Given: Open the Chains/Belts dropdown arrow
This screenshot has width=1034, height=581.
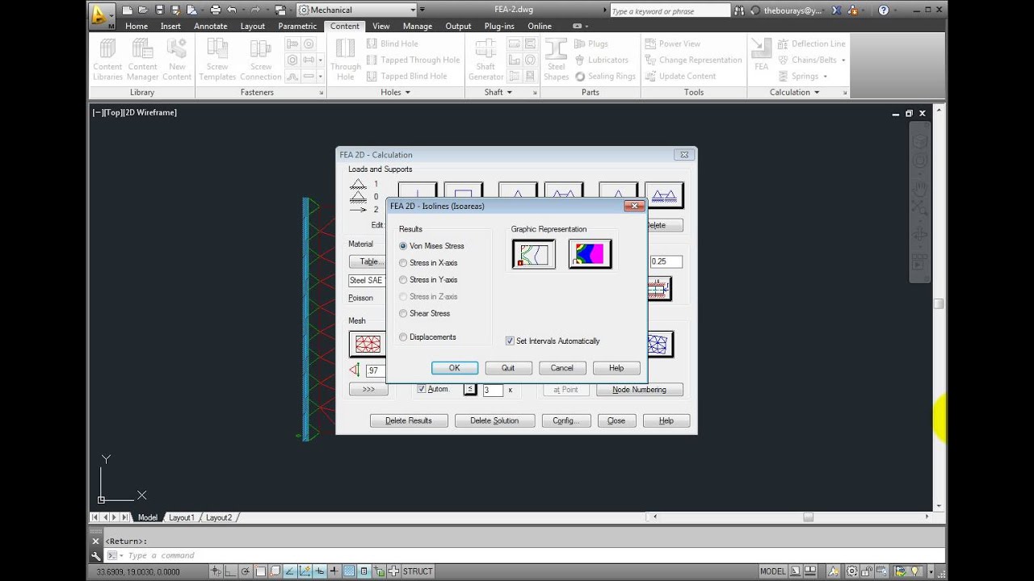Looking at the screenshot, I should (843, 60).
